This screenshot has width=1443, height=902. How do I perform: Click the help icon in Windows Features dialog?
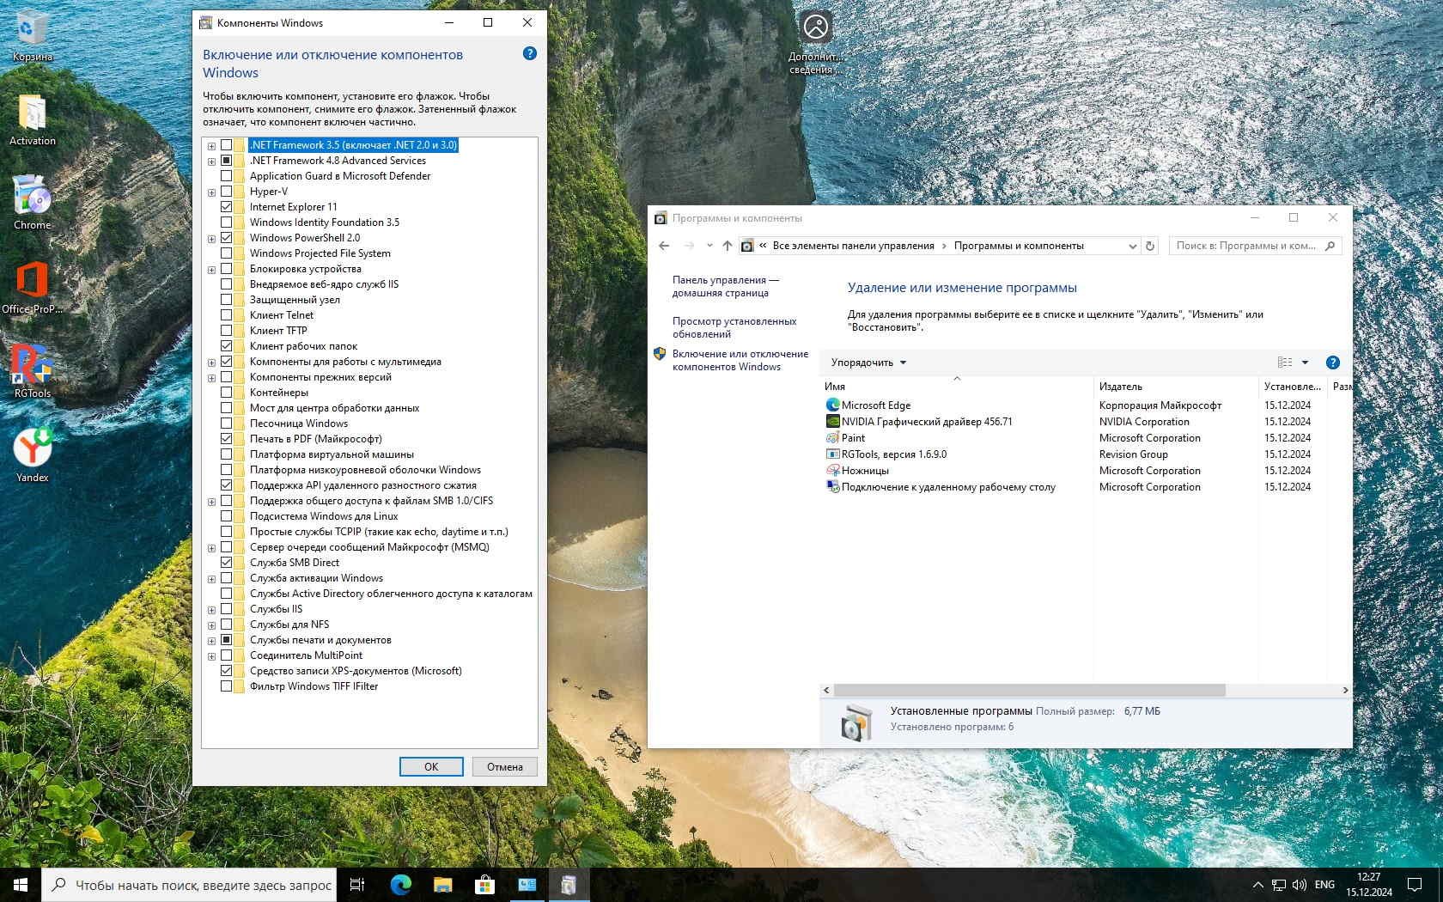(x=530, y=53)
